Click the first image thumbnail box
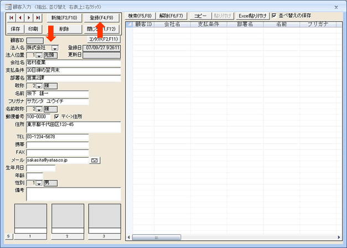 point(30,216)
